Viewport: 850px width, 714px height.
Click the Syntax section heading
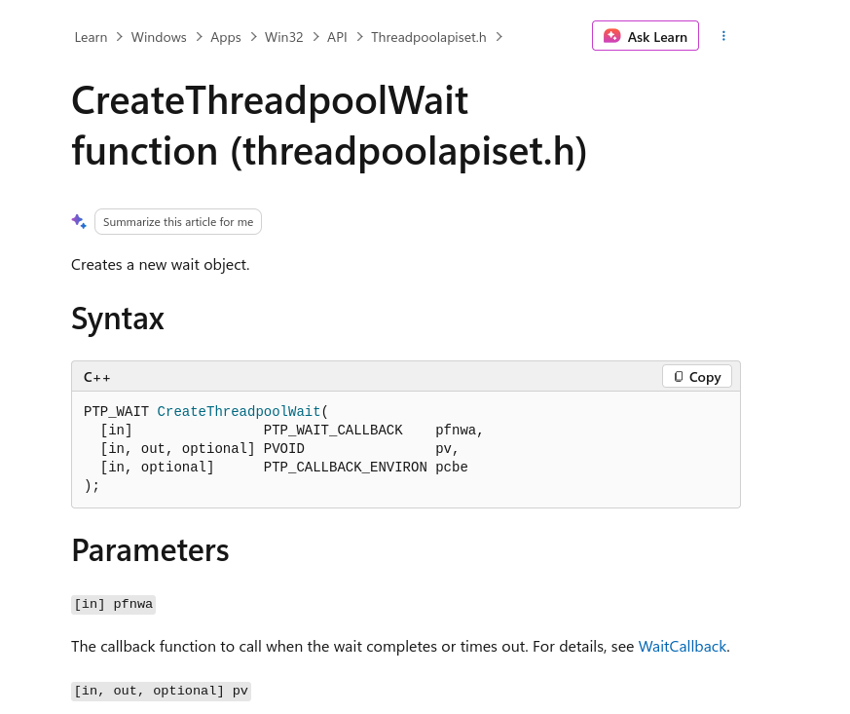(118, 319)
